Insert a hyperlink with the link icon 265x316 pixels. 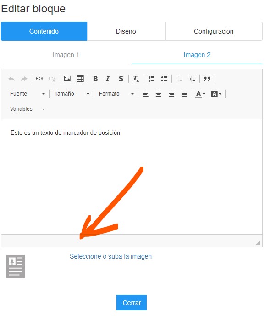pyautogui.click(x=39, y=79)
